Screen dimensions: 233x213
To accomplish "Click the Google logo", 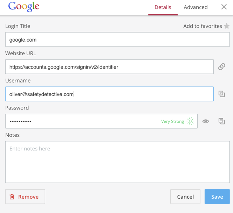I will point(23,7).
